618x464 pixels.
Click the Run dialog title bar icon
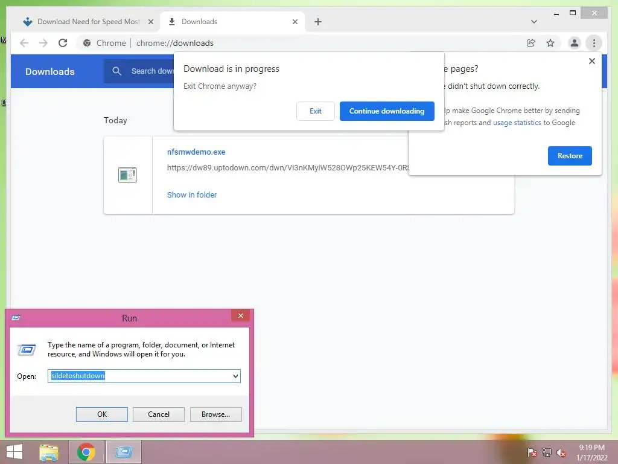(16, 318)
